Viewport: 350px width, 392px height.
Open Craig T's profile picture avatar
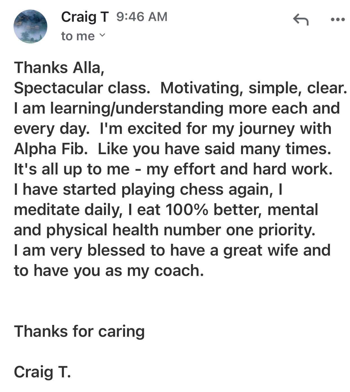pyautogui.click(x=30, y=26)
